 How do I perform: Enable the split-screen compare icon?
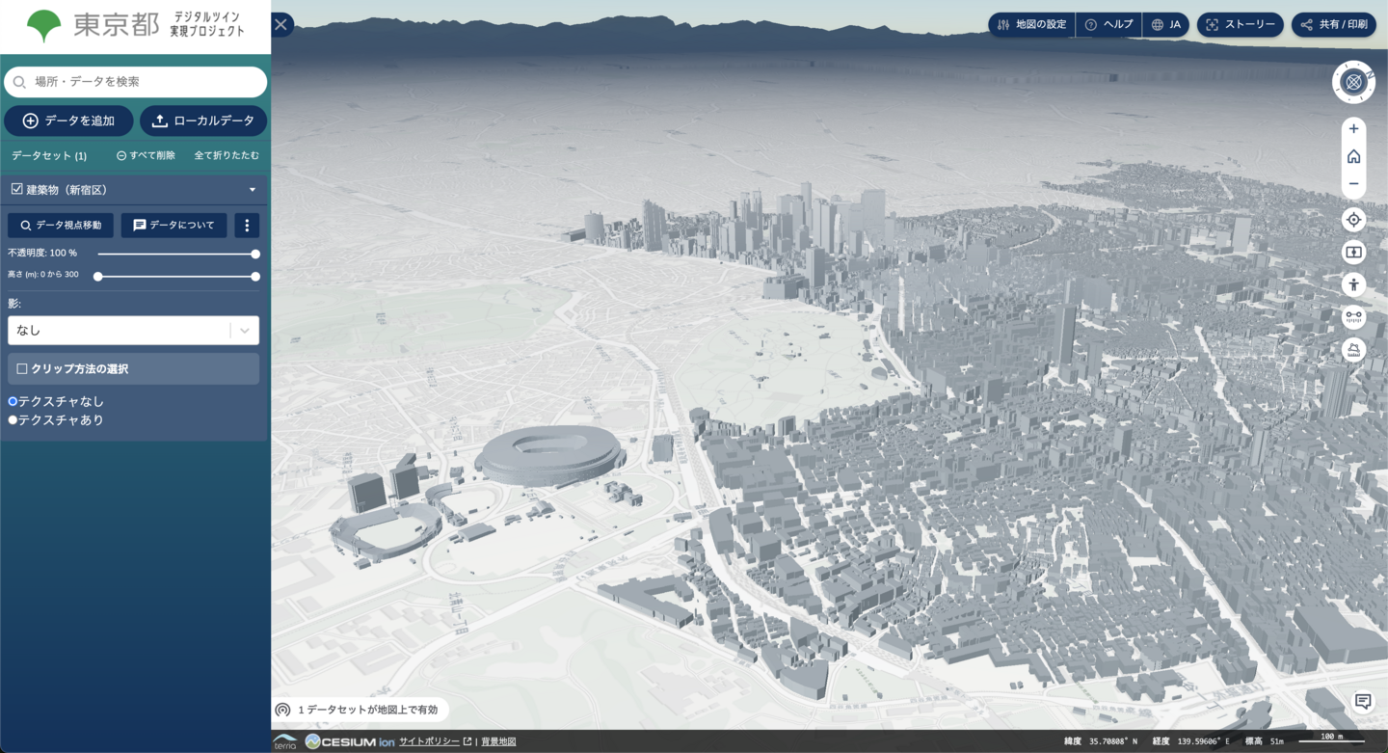tap(1353, 252)
